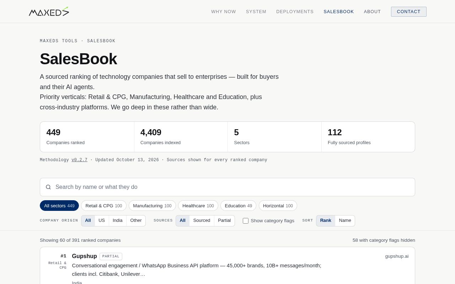Filter by Education sector

(x=238, y=206)
